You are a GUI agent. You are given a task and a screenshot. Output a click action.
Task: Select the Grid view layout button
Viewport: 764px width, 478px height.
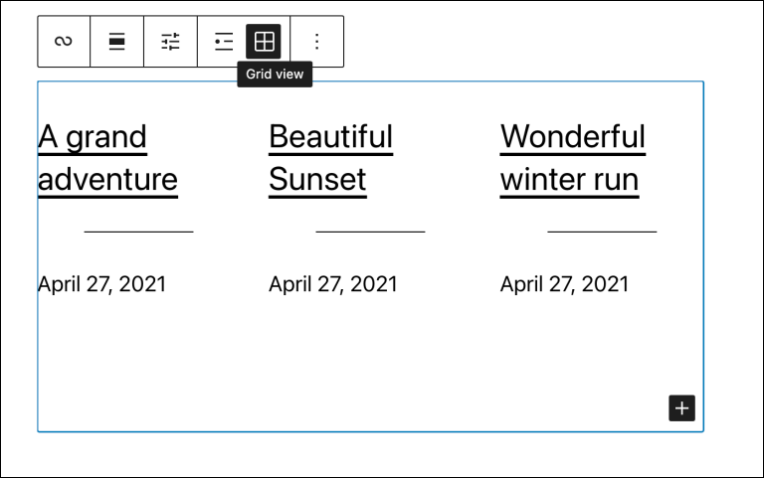click(x=264, y=42)
